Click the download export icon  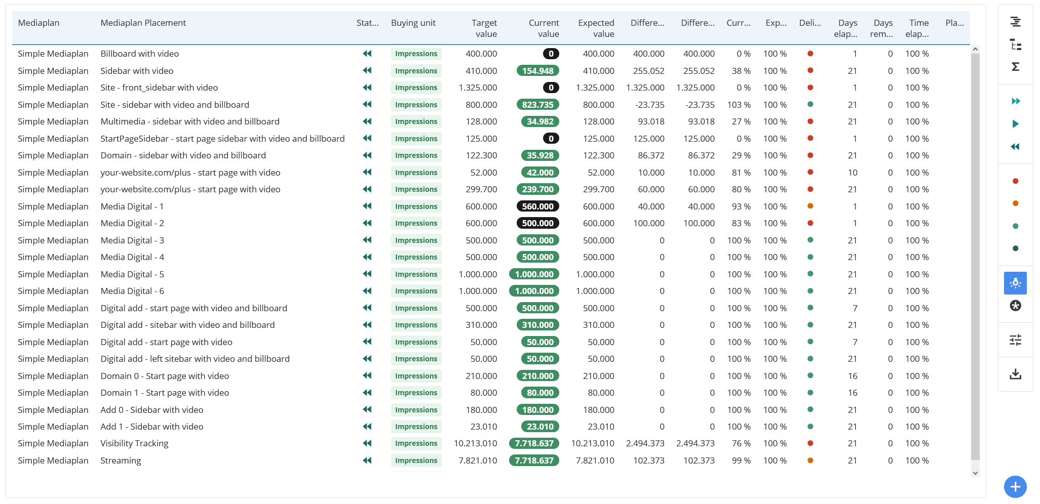point(1015,374)
